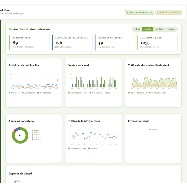187x187 pixels.
Task: Click the 'Anuncios por estado' title
Action: click(21, 121)
